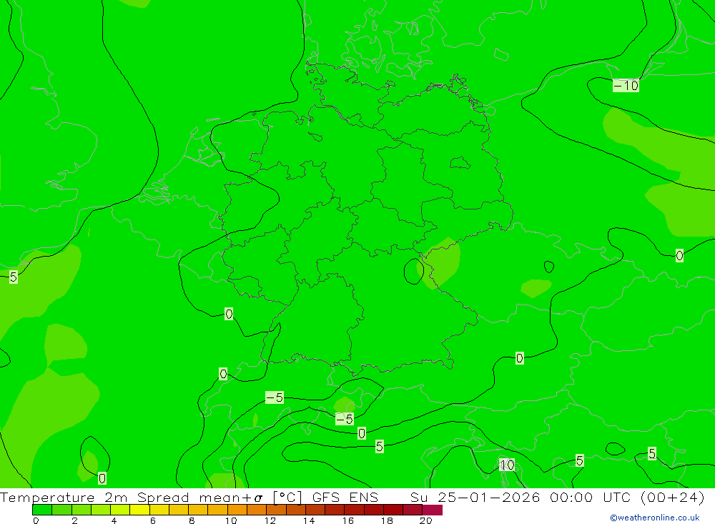Click legend tick label '4'
715x524 pixels.
[114, 520]
